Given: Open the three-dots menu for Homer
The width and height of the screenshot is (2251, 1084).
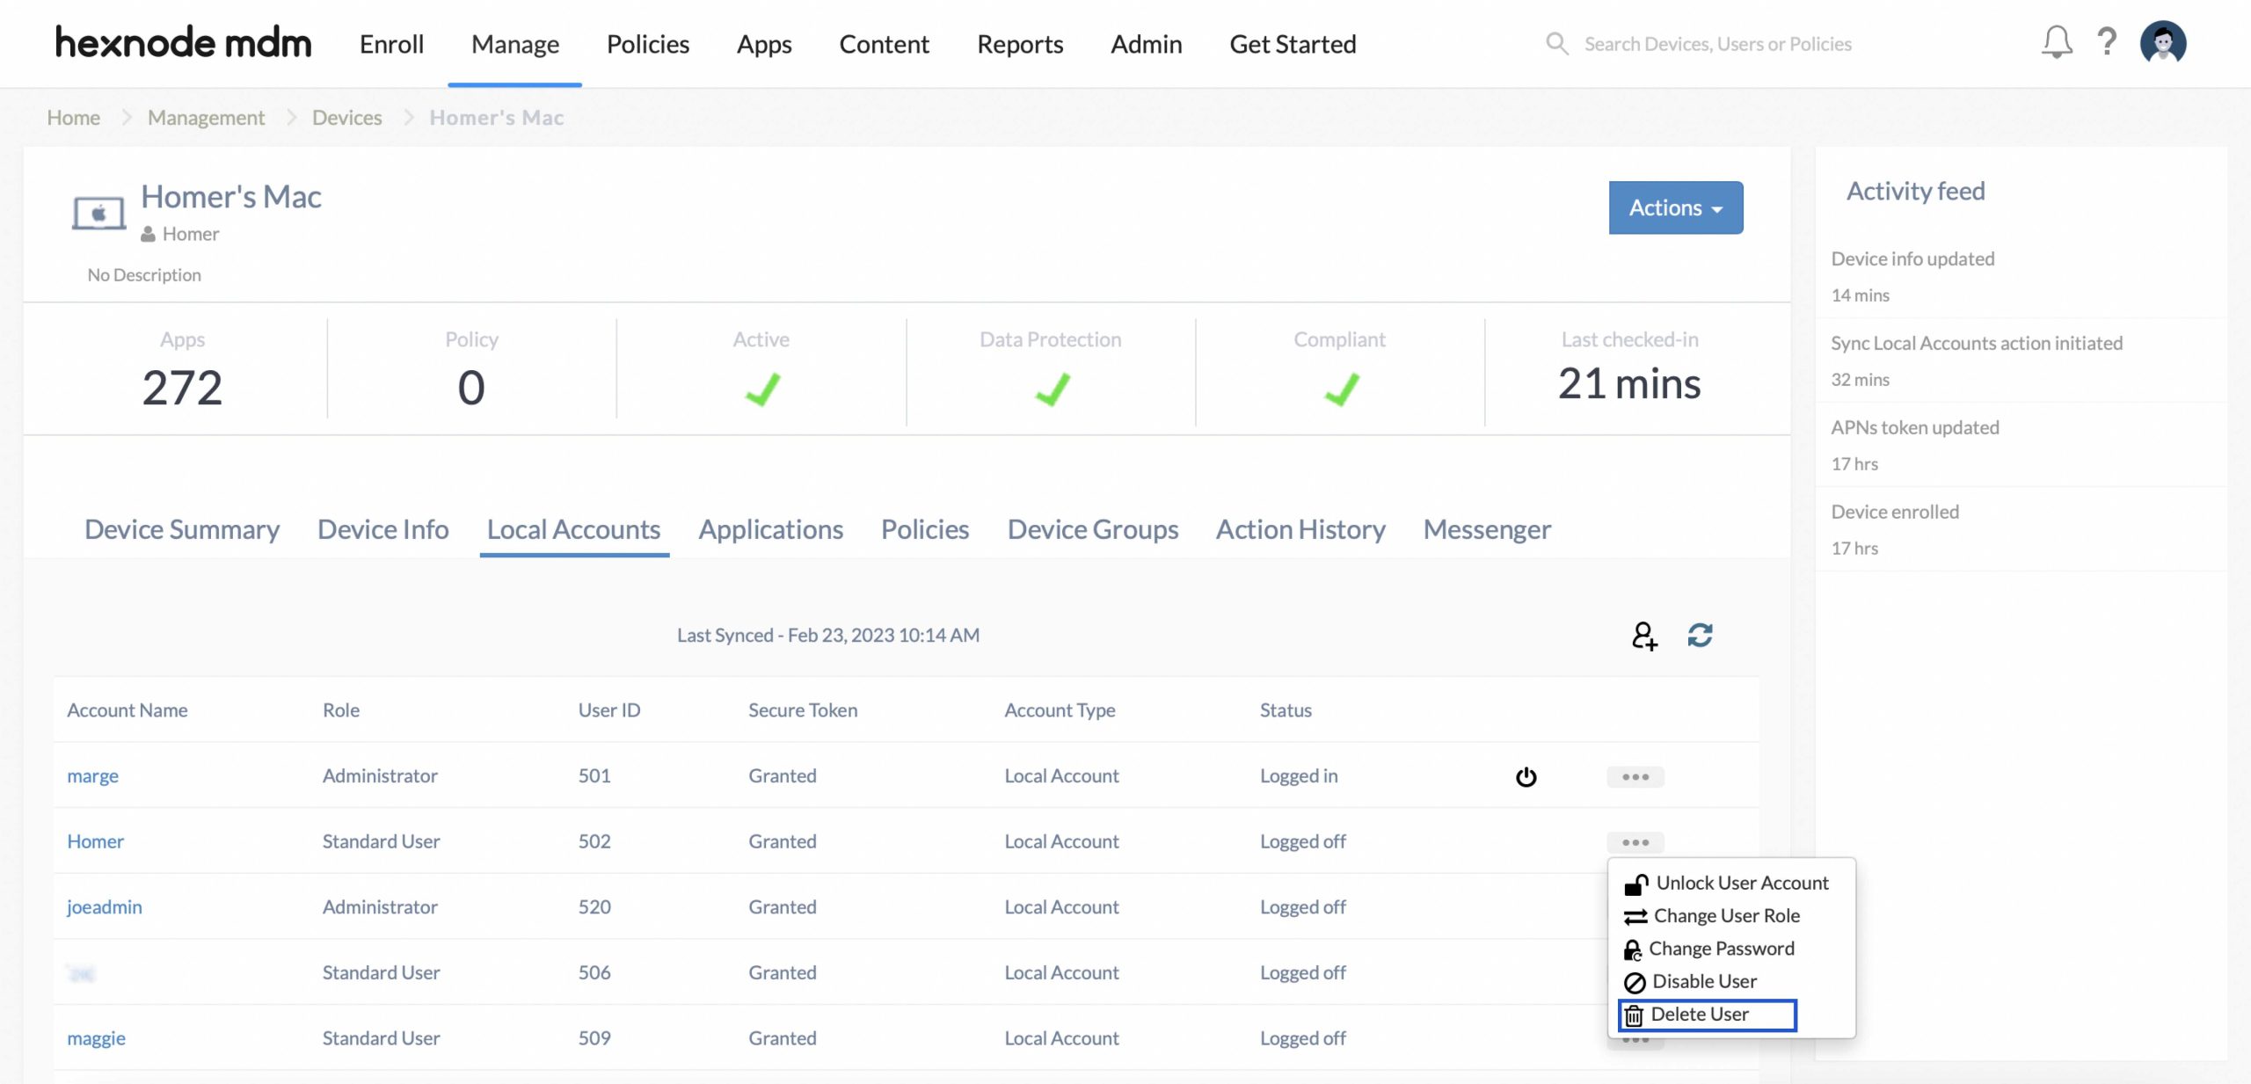Looking at the screenshot, I should pyautogui.click(x=1635, y=842).
